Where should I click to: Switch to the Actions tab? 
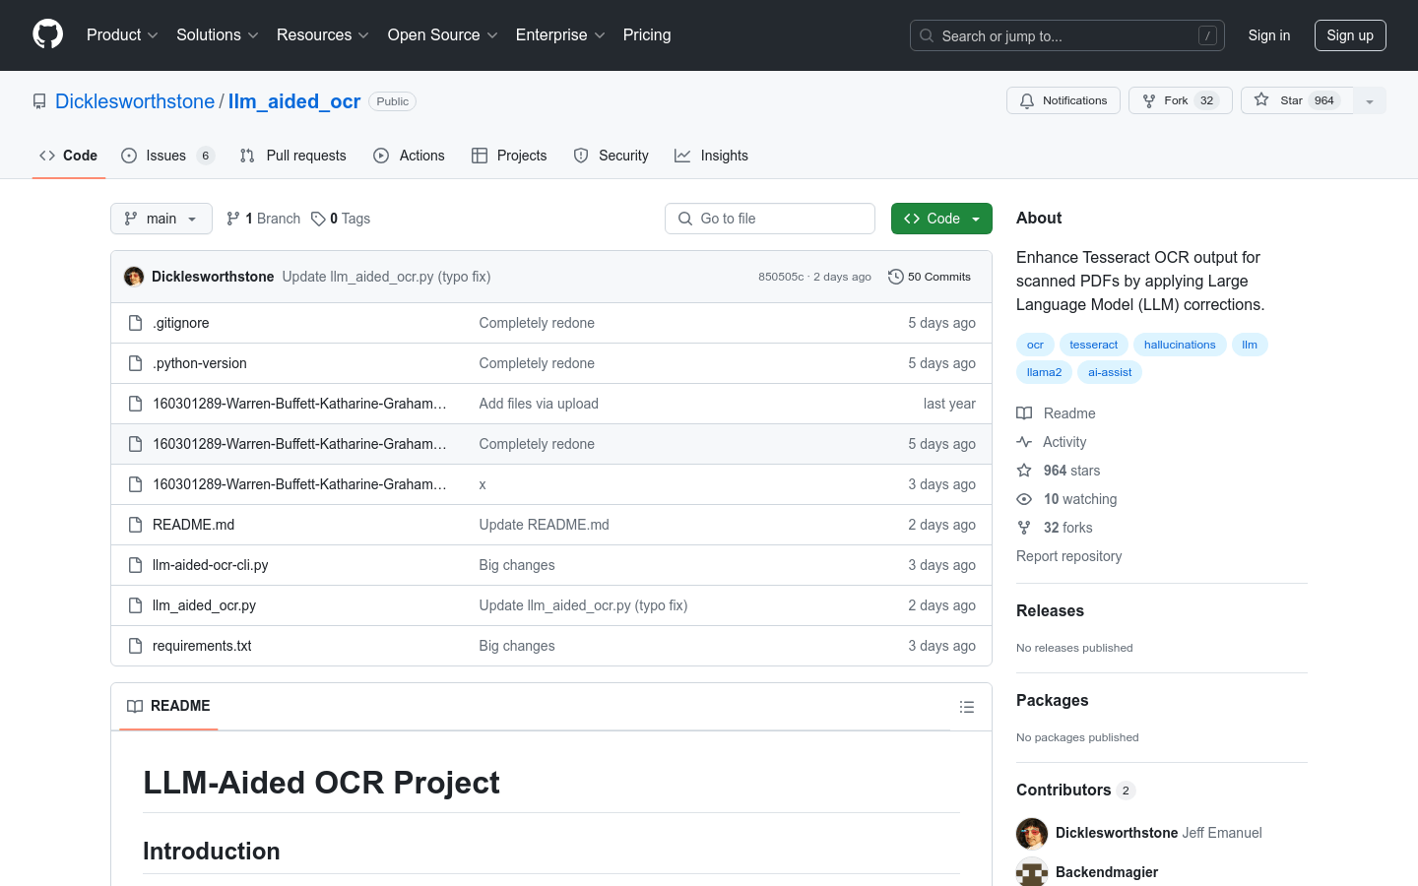(x=410, y=156)
